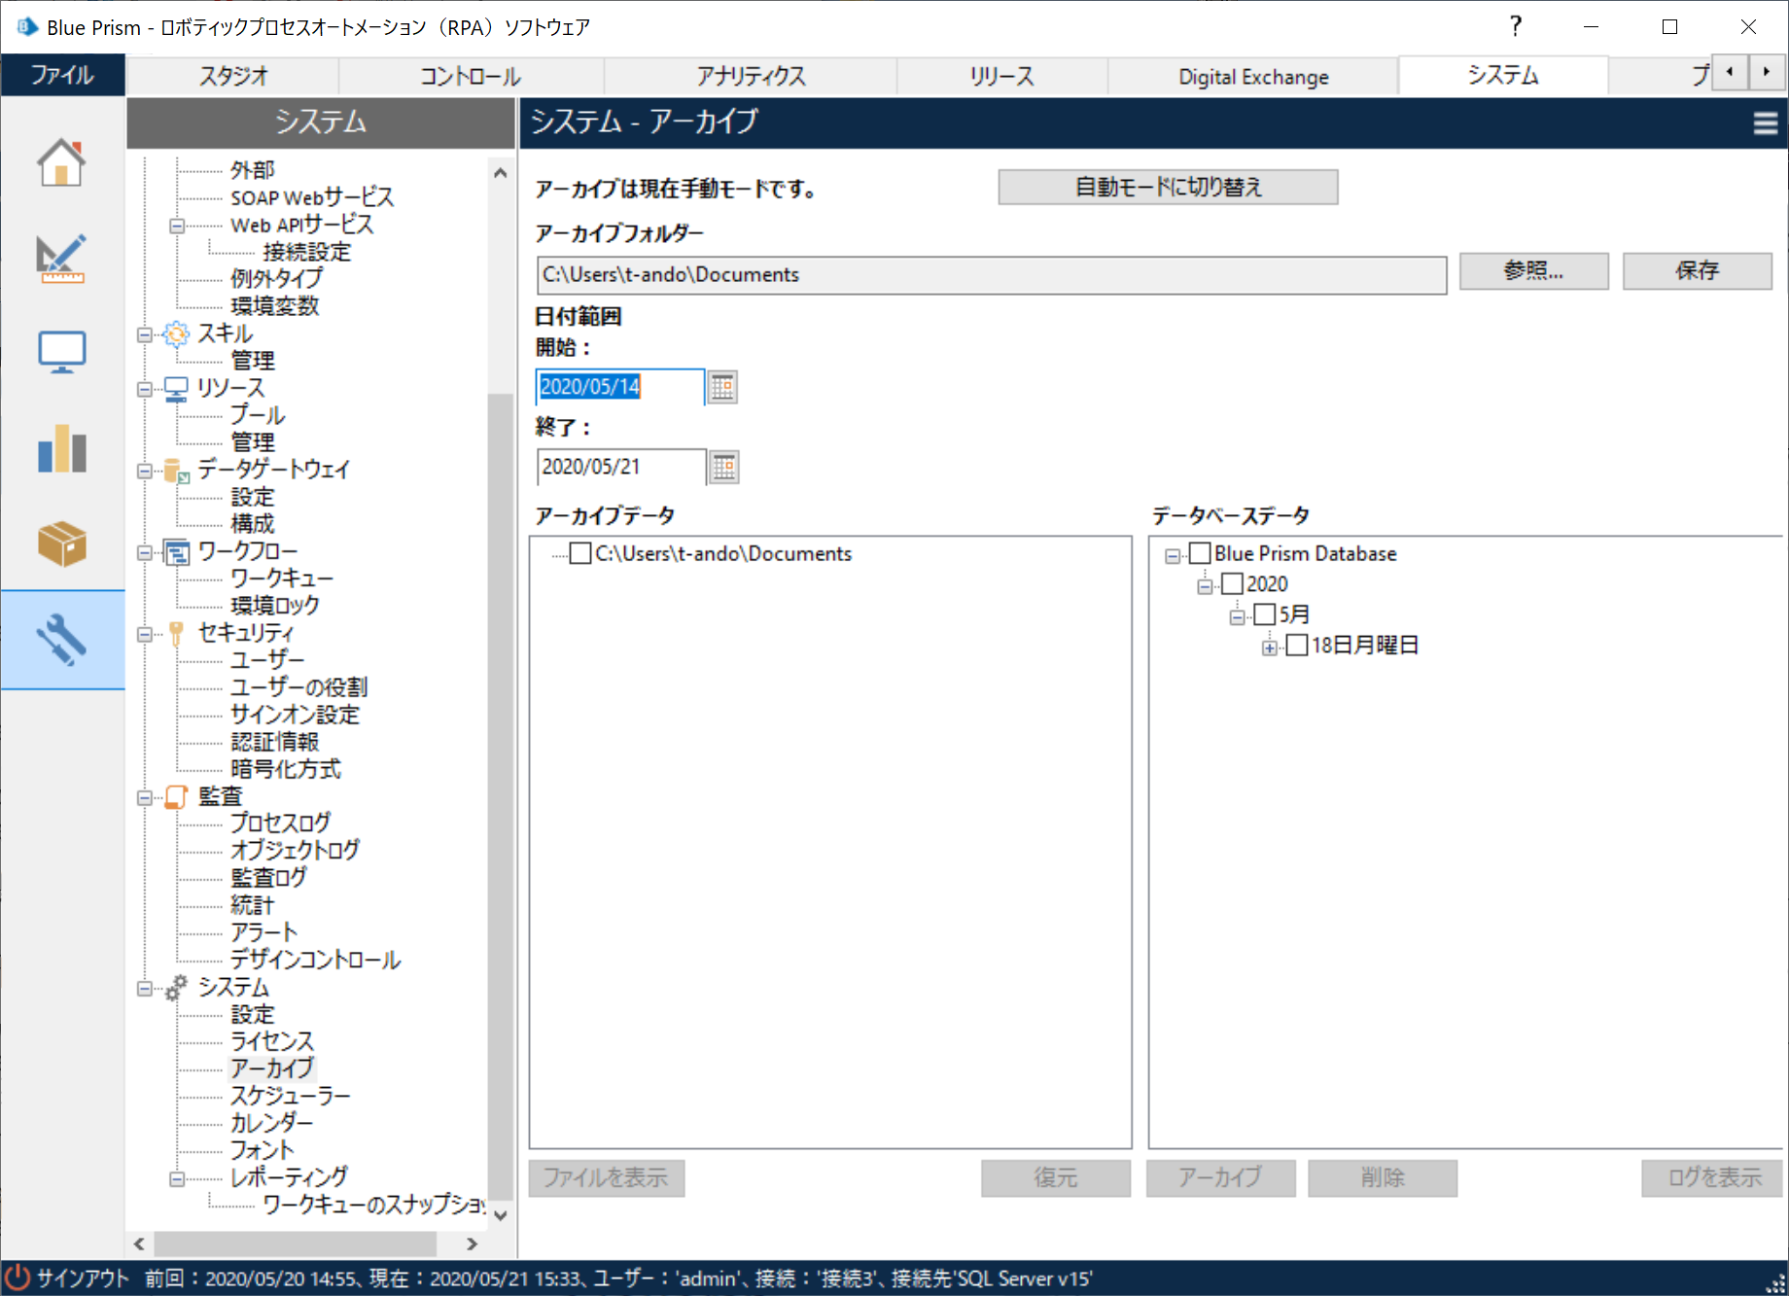1789x1296 pixels.
Task: Click tree scrollbar down arrow
Action: pos(500,1214)
